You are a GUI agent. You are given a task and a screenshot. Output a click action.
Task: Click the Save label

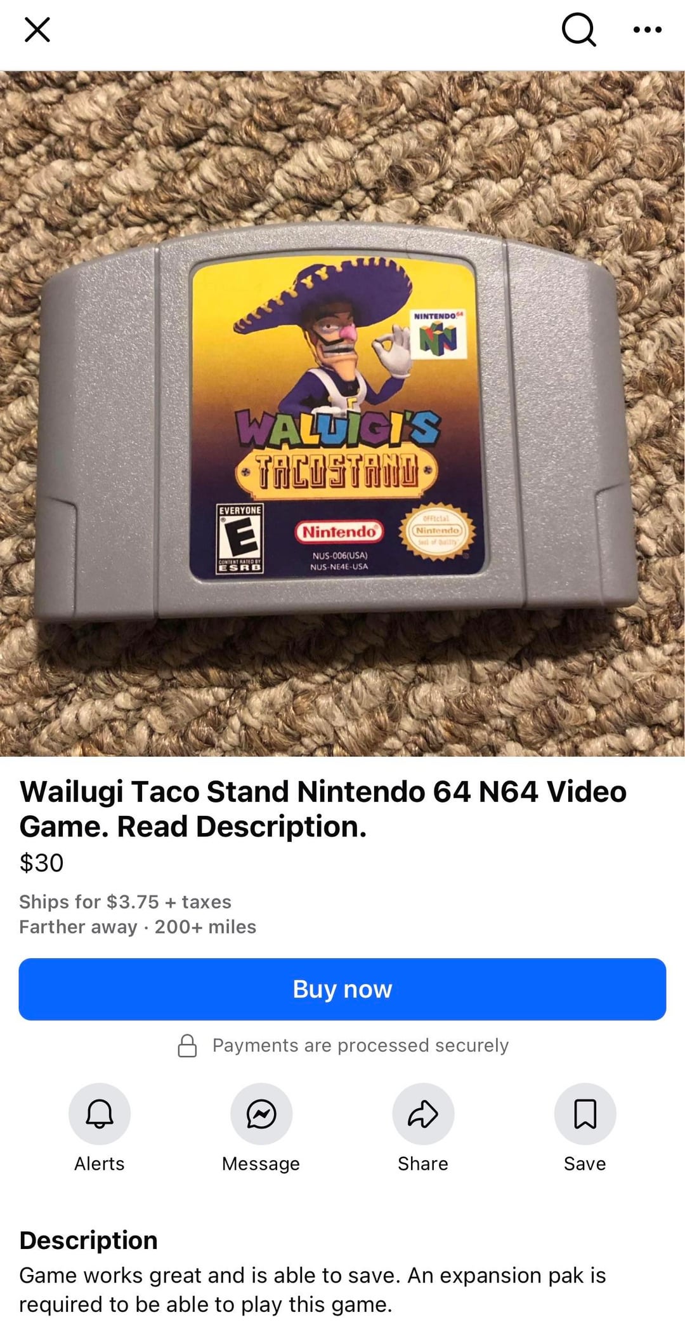585,1163
